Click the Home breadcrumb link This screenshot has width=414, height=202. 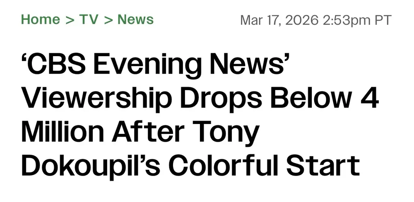coord(41,19)
